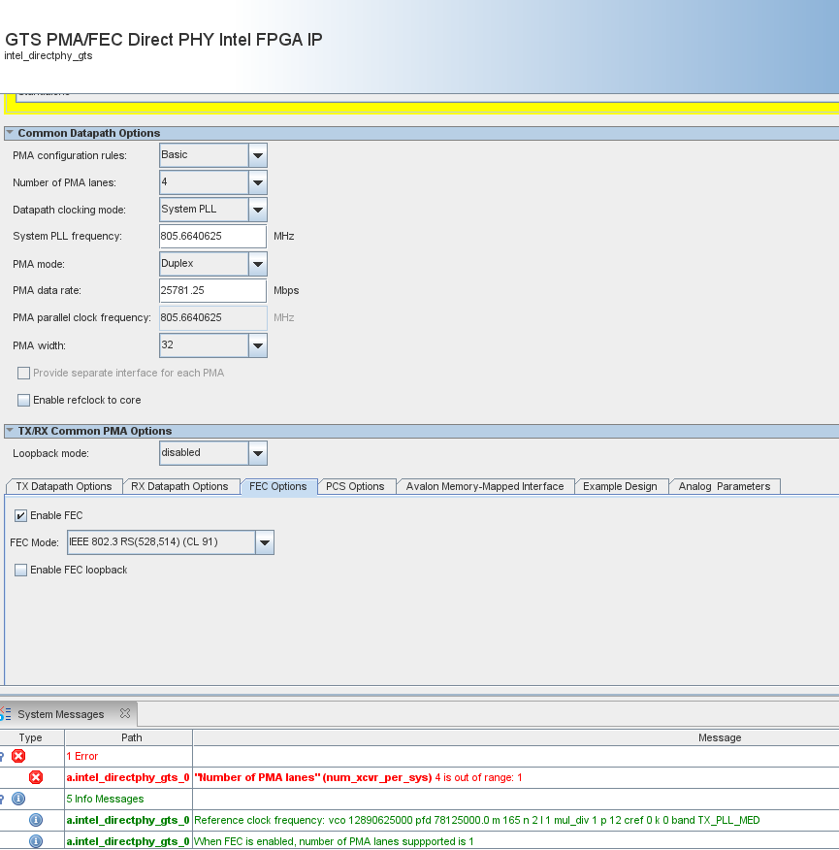Click the Reference clock frequency info message
The image size is (839, 850).
click(x=477, y=820)
